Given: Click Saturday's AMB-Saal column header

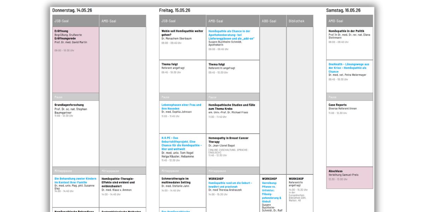Looking at the screenshot, I should tap(349, 21).
